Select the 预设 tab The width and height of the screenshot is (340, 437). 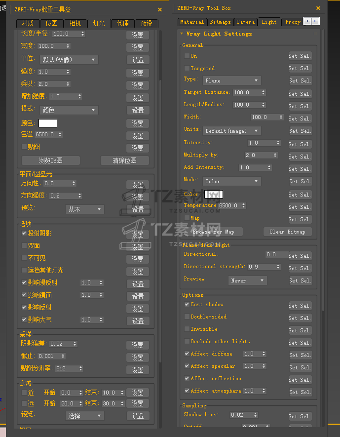coord(147,23)
